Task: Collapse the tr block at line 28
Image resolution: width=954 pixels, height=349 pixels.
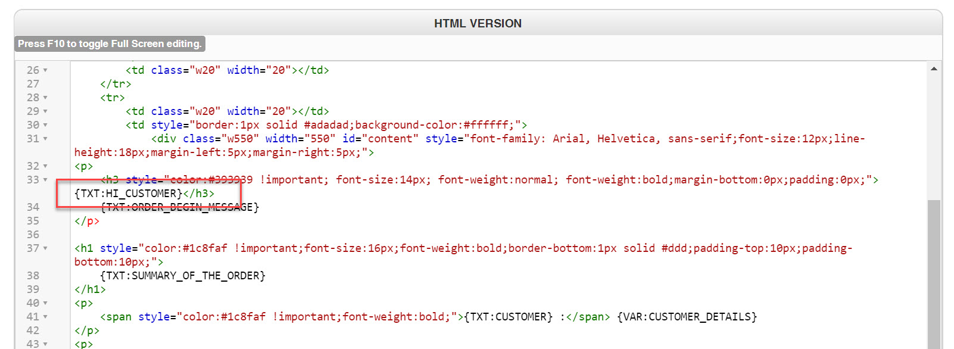Action: pos(45,98)
